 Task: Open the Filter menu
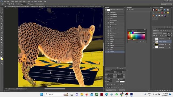pyautogui.click(x=29, y=1)
